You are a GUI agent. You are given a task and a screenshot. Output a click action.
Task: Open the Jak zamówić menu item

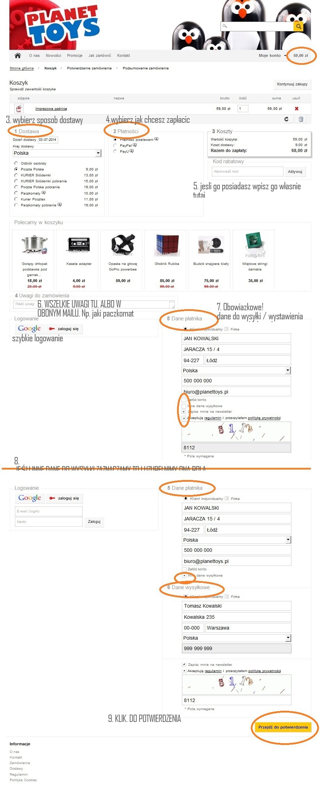(100, 55)
